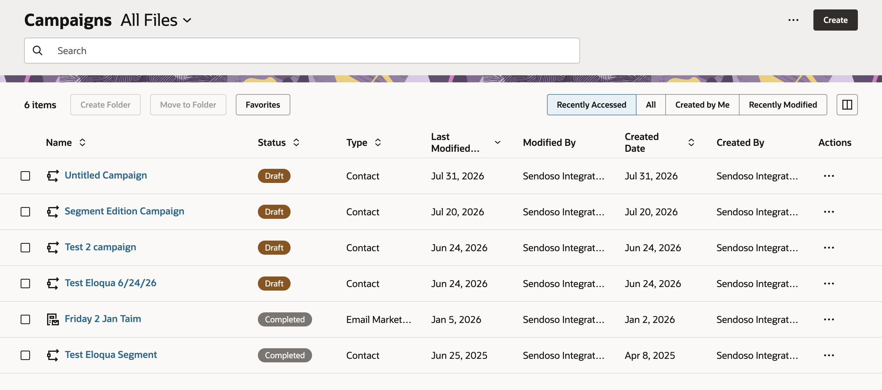Open the Segment Edition Campaign link
This screenshot has width=882, height=390.
pos(124,211)
